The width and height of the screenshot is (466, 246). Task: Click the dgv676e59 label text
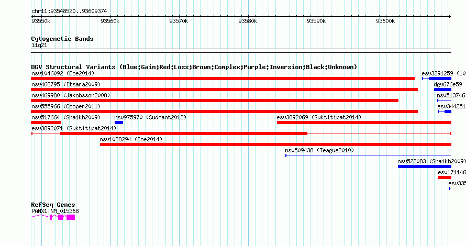pos(448,84)
